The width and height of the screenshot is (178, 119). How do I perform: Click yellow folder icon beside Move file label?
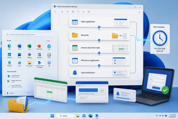click(x=75, y=35)
